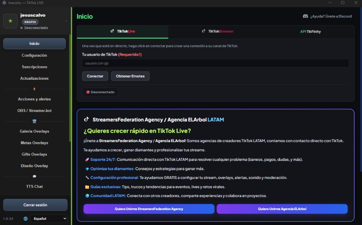The height and width of the screenshot is (225, 362).
Task: Click the livecoins app icon in title bar
Action: pyautogui.click(x=4, y=3)
